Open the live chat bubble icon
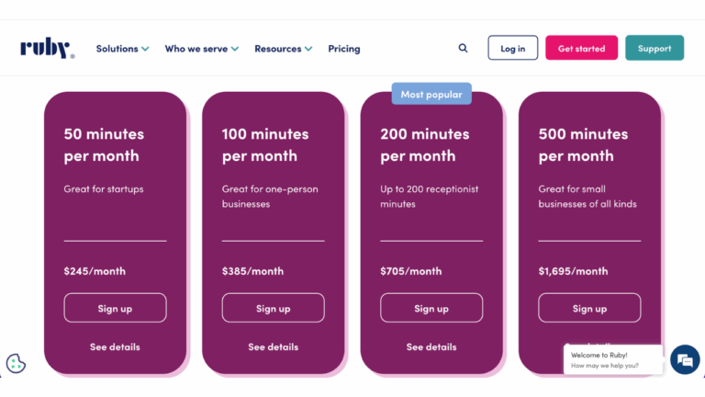705x397 pixels. 684,360
